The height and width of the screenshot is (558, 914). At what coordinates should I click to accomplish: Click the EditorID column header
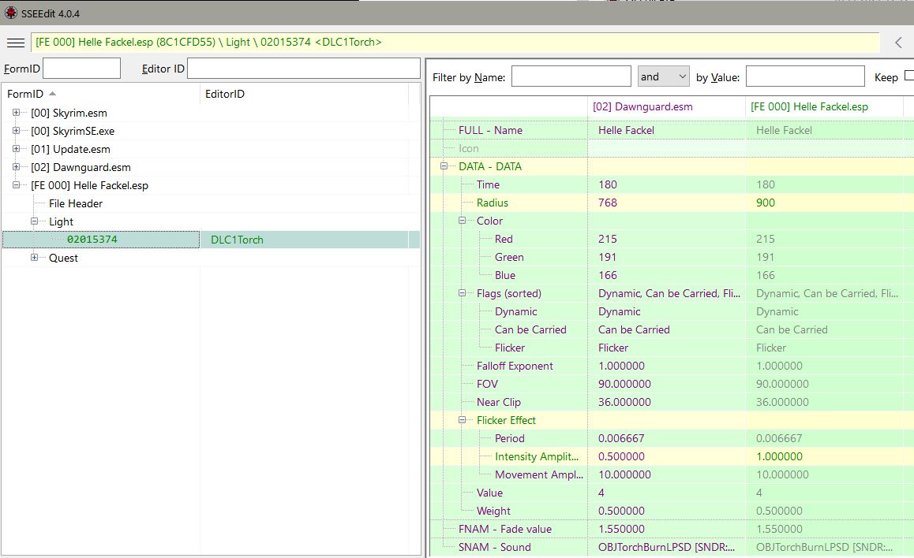coord(225,94)
